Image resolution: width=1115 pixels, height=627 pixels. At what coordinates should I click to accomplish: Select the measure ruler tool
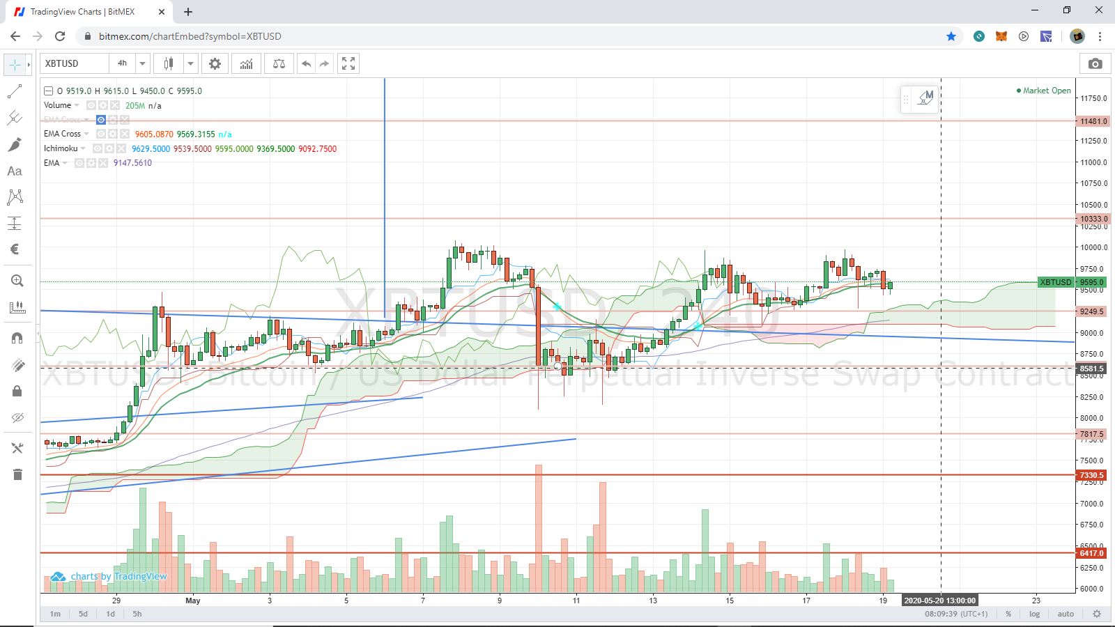pyautogui.click(x=17, y=307)
